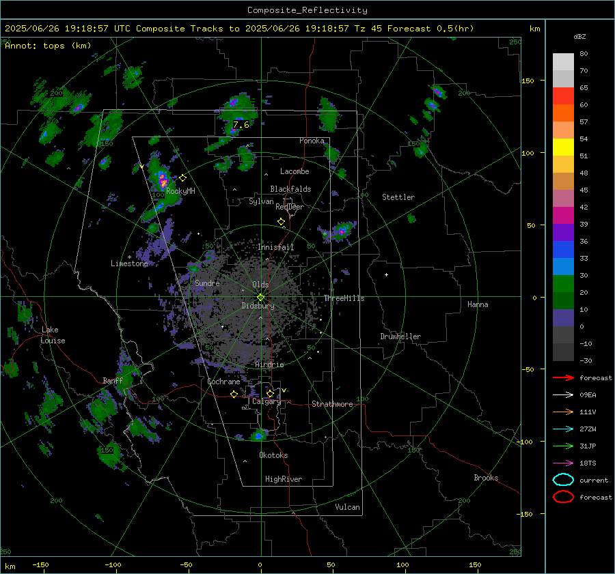
Task: Pick the yellow 51-54 dBZ color swatch
Action: (563, 147)
